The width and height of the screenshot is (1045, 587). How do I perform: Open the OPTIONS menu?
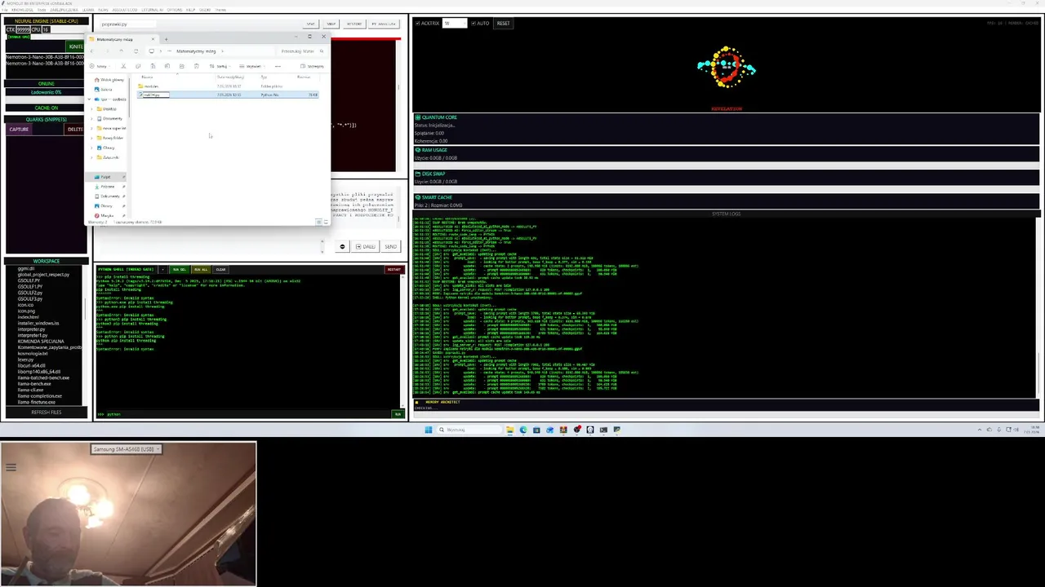[175, 10]
